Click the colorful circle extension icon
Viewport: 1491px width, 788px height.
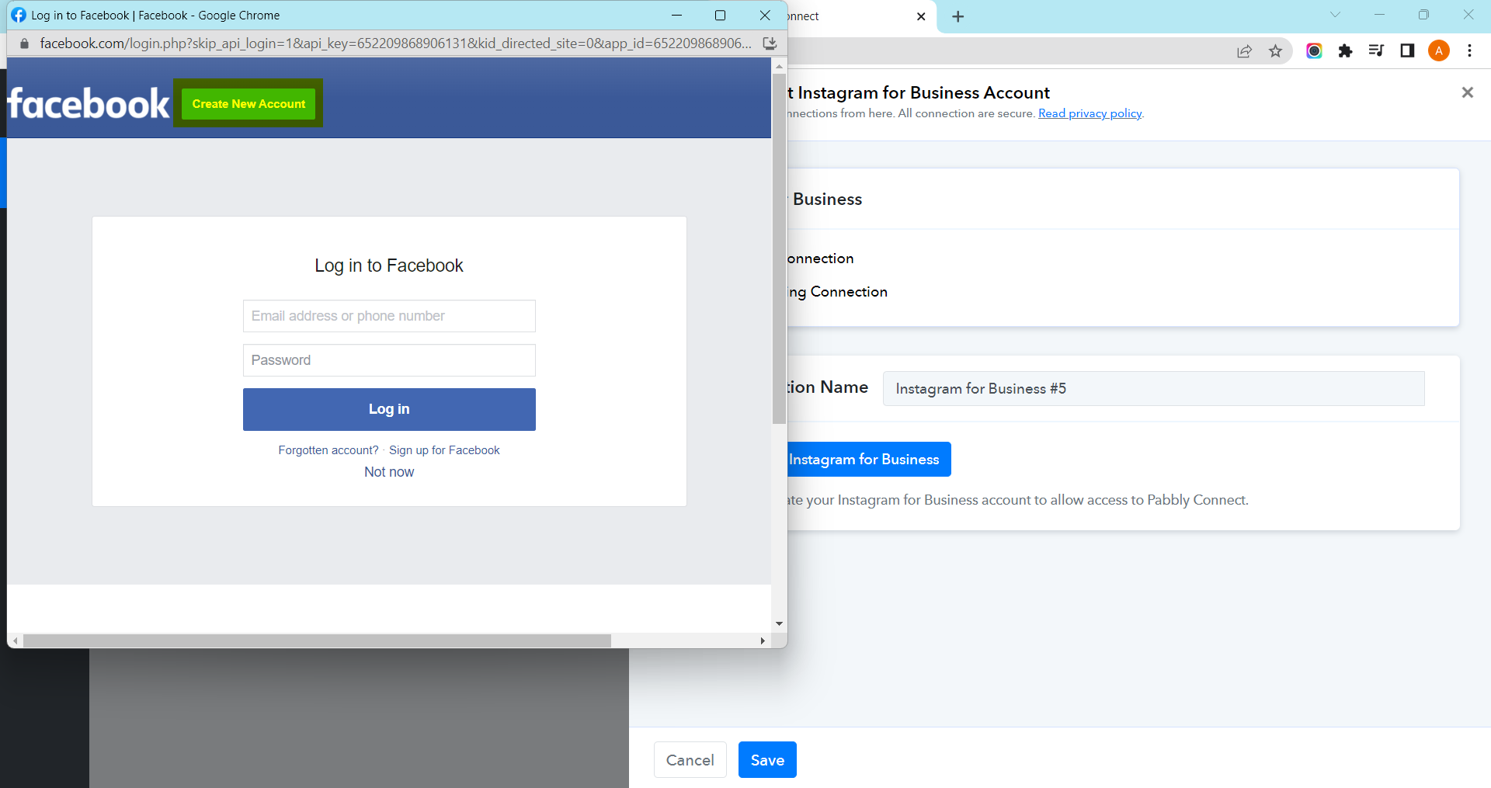(1314, 51)
